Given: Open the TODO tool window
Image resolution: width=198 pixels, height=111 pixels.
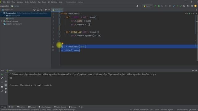Looking at the screenshot, I should tap(12, 107).
